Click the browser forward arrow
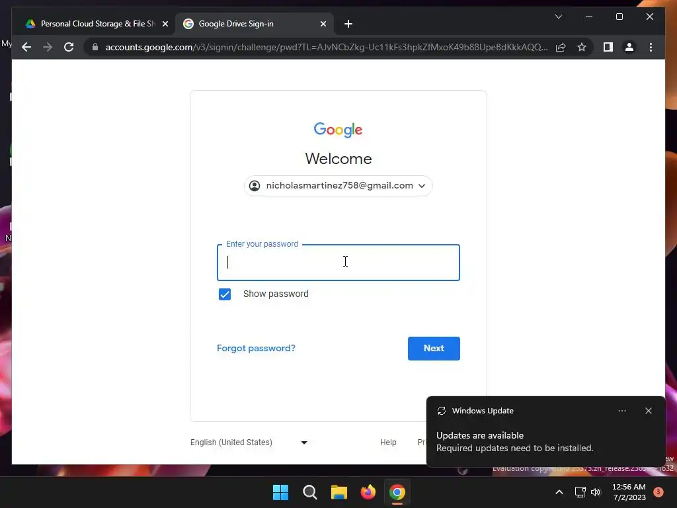The image size is (677, 508). (48, 47)
